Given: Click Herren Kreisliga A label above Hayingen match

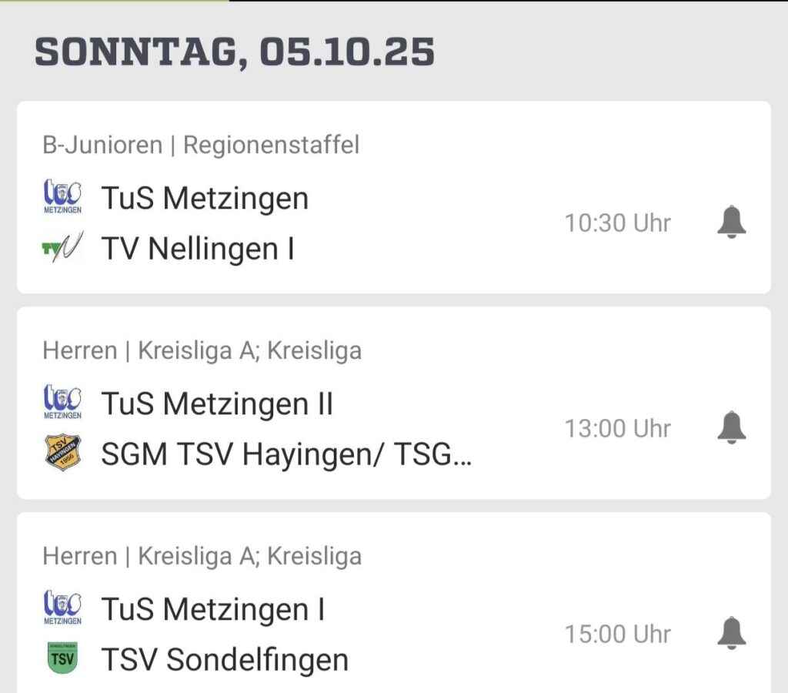Looking at the screenshot, I should tap(202, 350).
